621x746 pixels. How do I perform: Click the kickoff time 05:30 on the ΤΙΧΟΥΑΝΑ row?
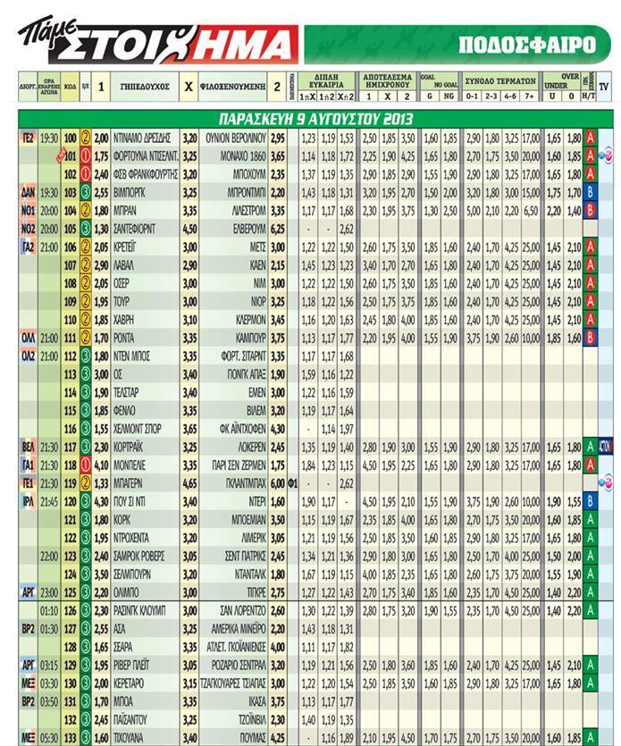[x=49, y=738]
